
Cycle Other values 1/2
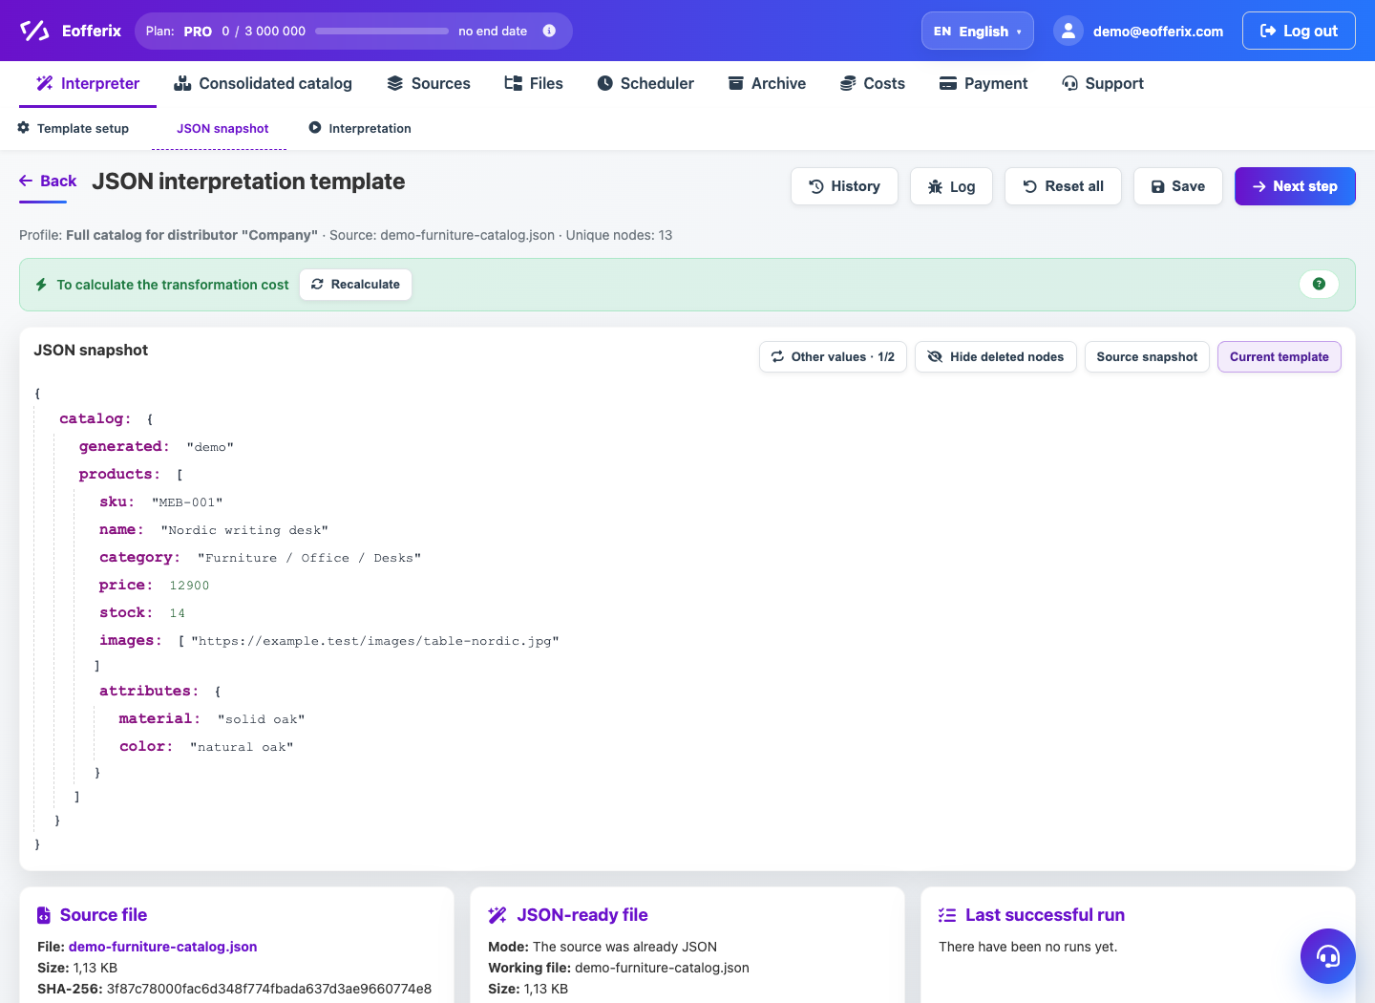coord(833,356)
